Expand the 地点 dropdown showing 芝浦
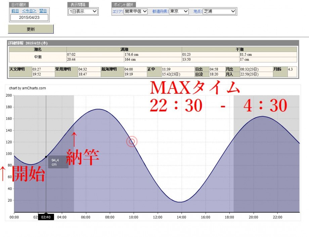This screenshot has width=309, height=237. 219,11
